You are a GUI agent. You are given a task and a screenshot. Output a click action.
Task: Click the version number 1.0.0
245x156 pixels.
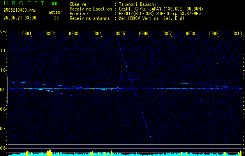(x=53, y=4)
